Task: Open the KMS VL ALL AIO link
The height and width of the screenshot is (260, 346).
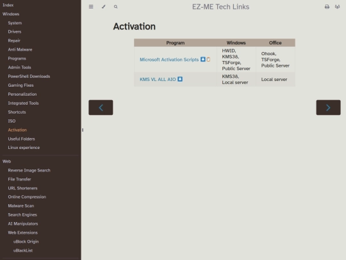Action: point(158,79)
